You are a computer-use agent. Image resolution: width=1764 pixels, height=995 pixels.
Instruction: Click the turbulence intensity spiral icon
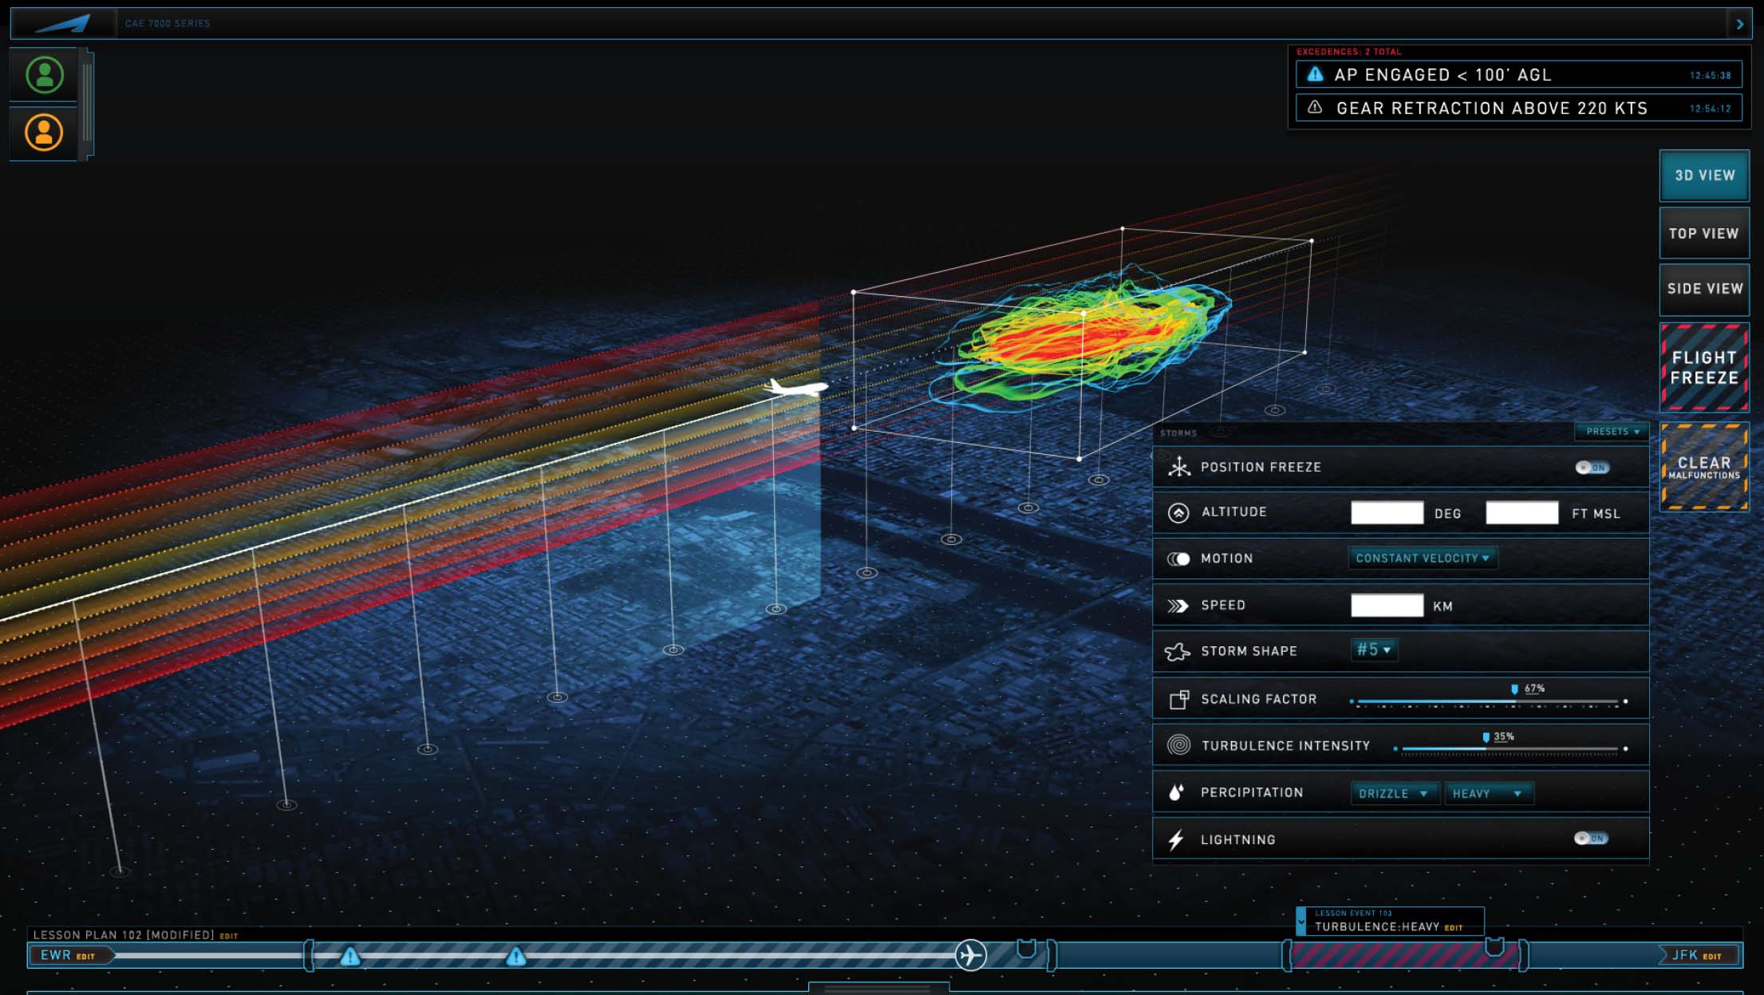tap(1178, 745)
